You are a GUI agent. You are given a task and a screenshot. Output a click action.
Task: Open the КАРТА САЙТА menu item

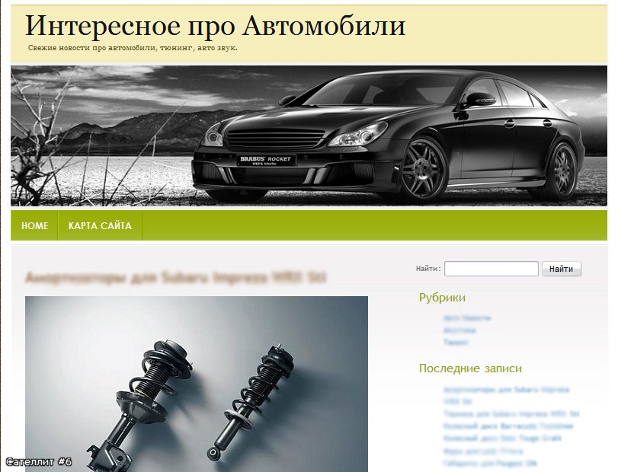coord(100,225)
